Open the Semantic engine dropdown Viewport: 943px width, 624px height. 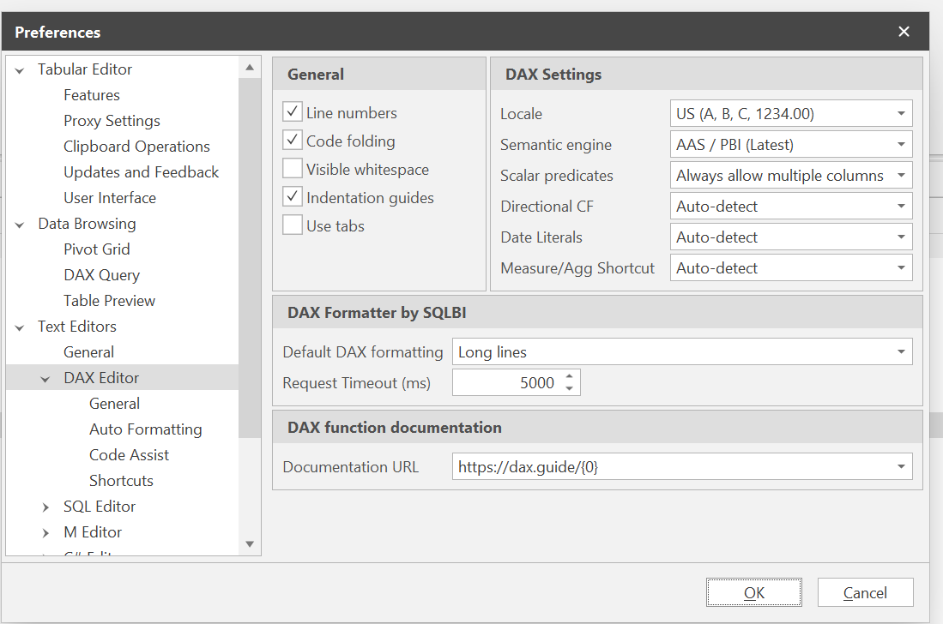[x=902, y=144]
